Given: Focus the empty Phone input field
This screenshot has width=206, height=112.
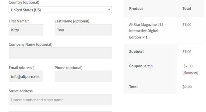Looking at the screenshot, I should [x=83, y=76].
